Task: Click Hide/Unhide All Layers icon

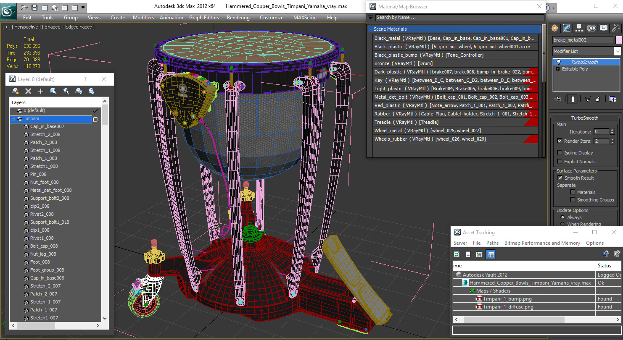Action: tap(79, 91)
